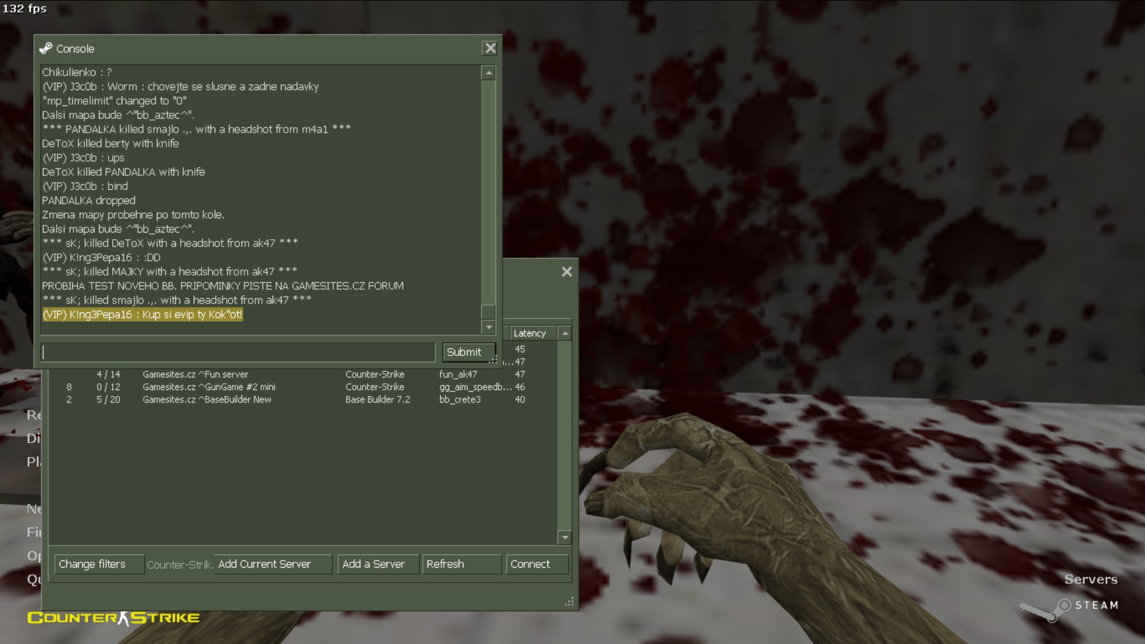Click the latency value 45
1145x644 pixels.
pos(520,349)
